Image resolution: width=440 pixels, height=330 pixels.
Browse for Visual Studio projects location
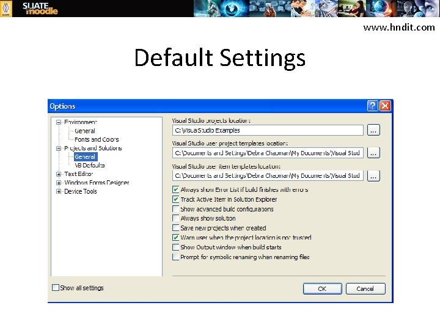pyautogui.click(x=373, y=130)
